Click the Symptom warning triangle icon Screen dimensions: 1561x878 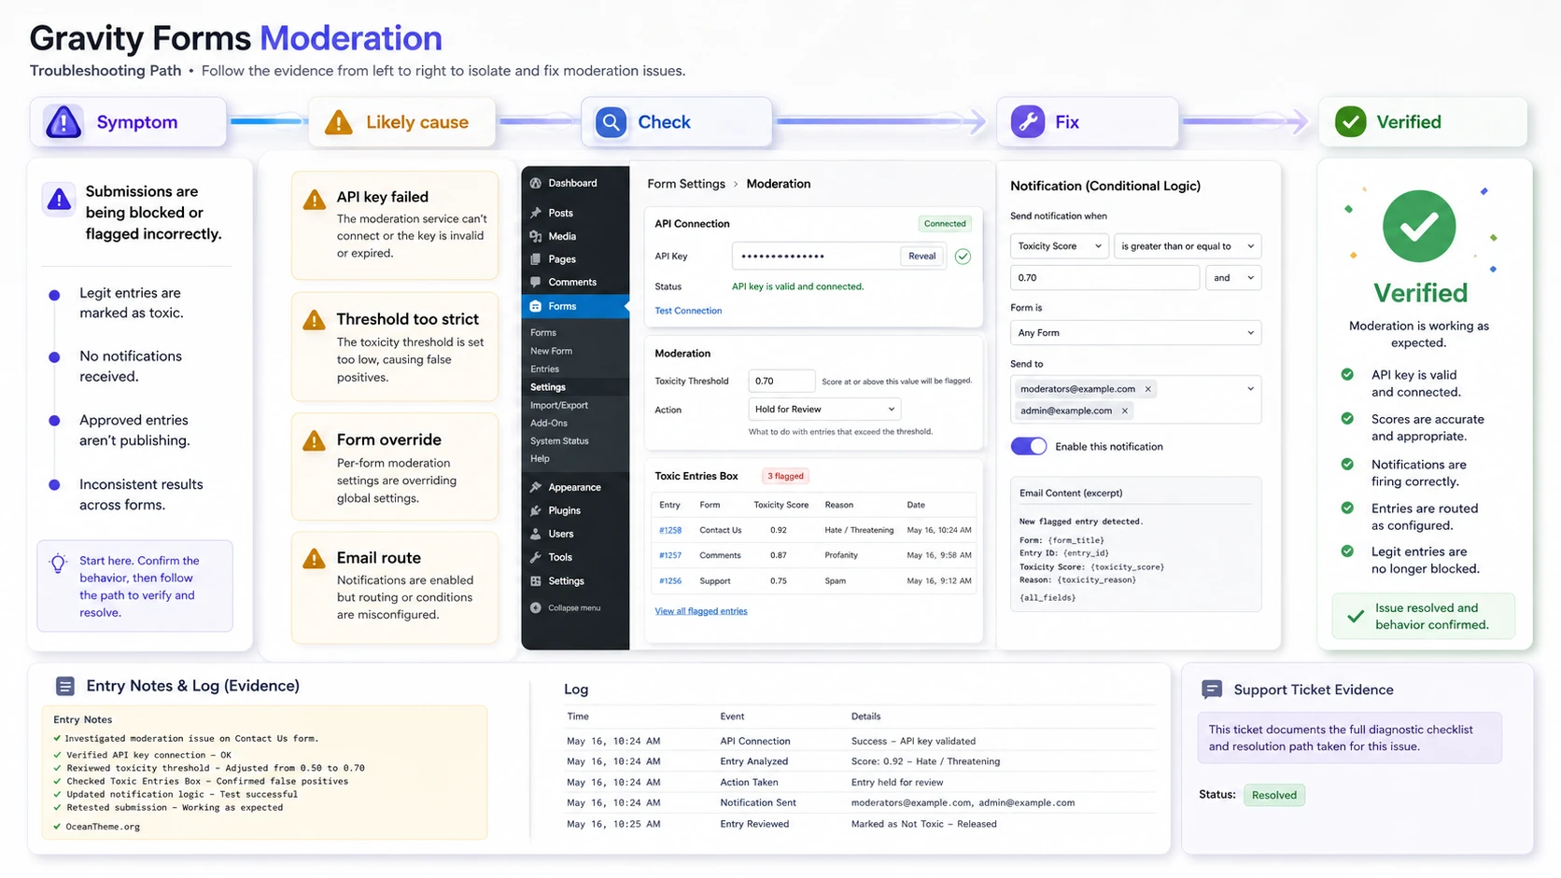pos(63,122)
